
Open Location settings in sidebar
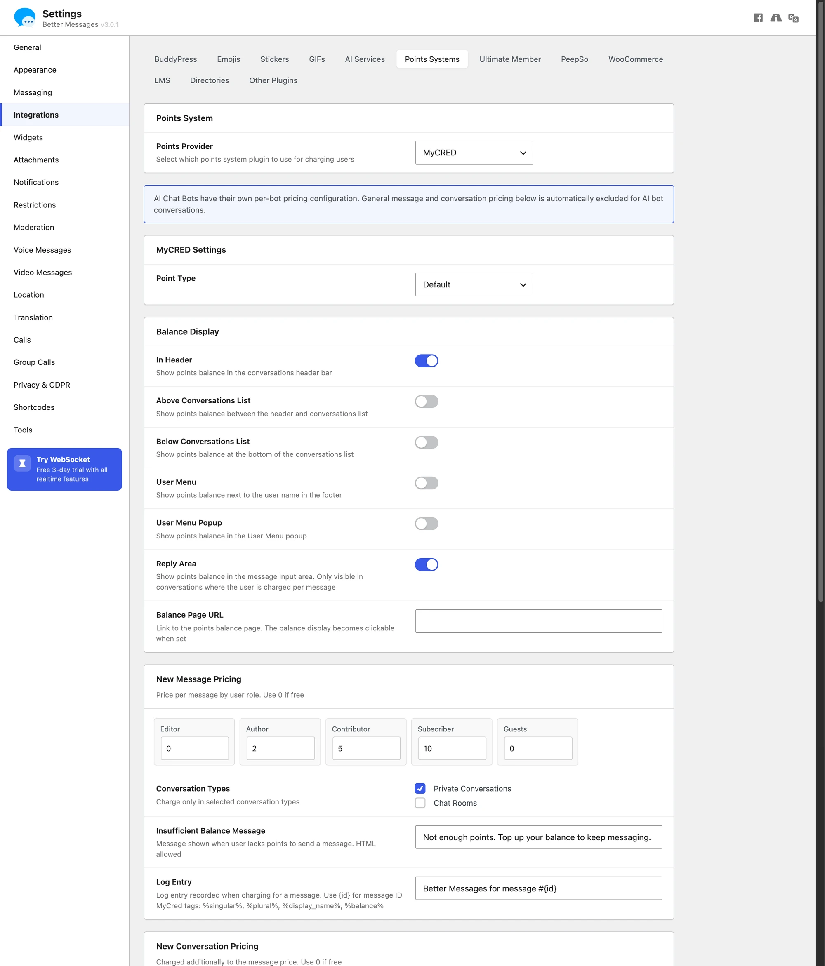coord(64,295)
